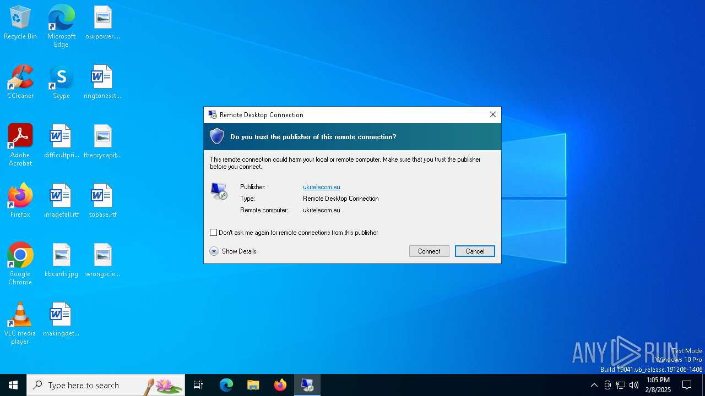This screenshot has width=705, height=396.
Task: Select the ourpower image file icon
Action: click(x=102, y=23)
